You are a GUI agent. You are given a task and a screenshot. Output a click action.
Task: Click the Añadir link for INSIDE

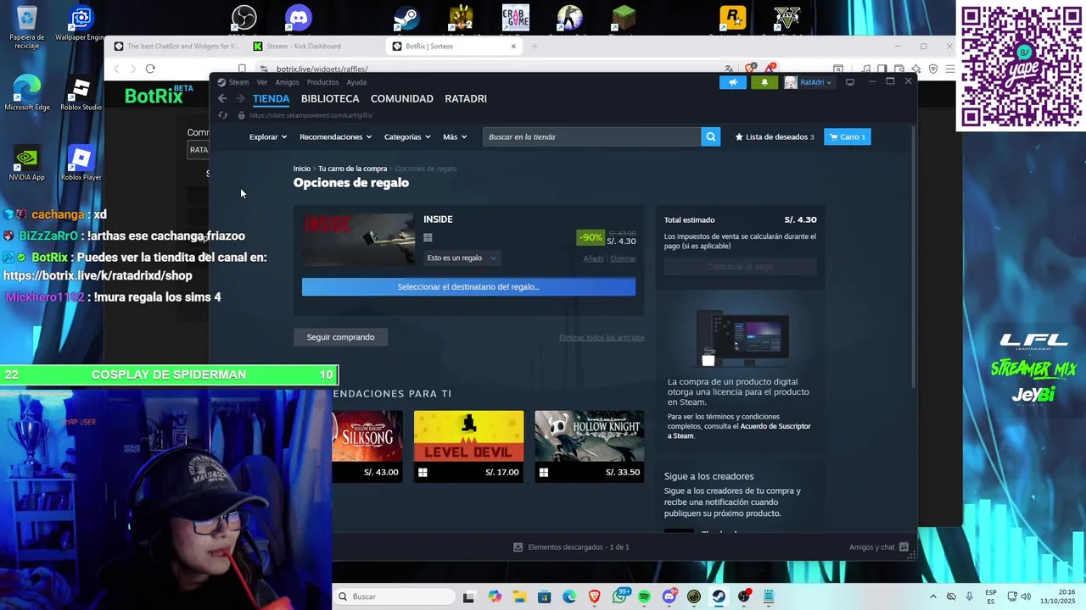[x=594, y=258]
